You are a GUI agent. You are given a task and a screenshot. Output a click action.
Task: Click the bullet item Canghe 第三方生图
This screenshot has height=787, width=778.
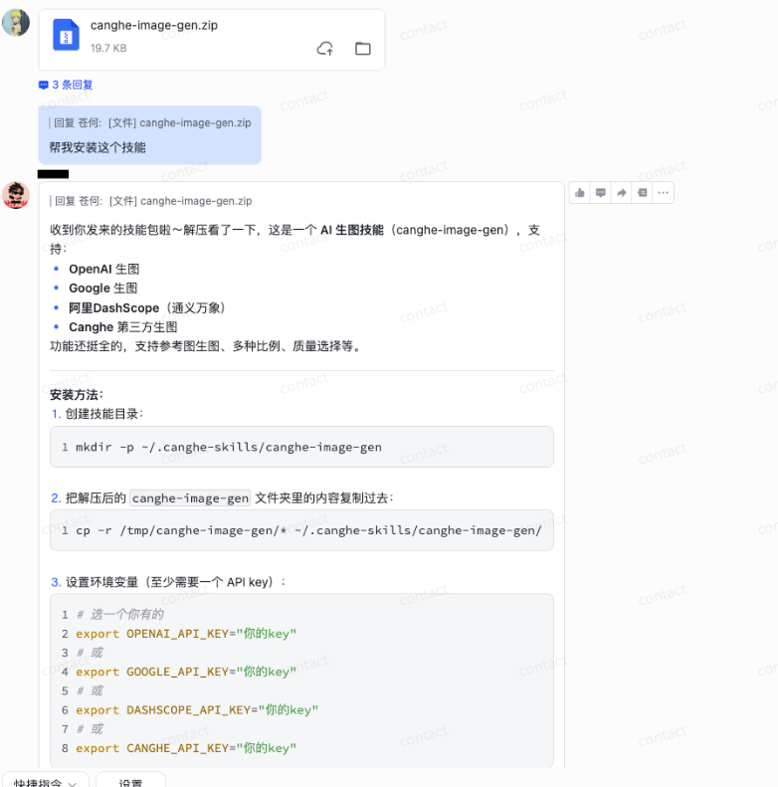[123, 327]
